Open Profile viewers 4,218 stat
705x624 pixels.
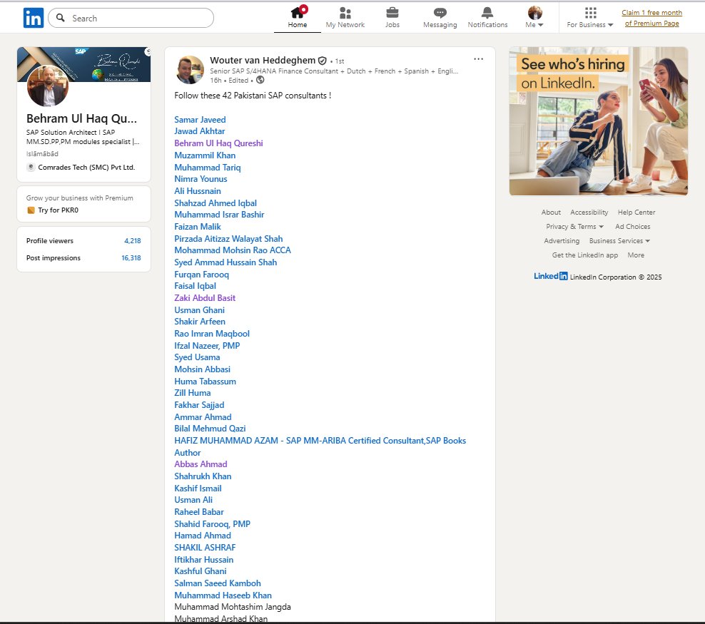[83, 241]
